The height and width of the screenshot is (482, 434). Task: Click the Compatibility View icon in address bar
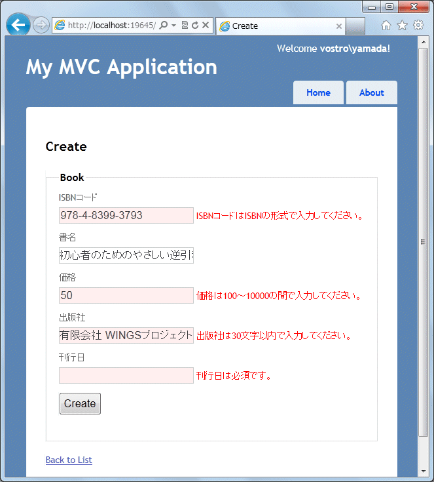185,26
